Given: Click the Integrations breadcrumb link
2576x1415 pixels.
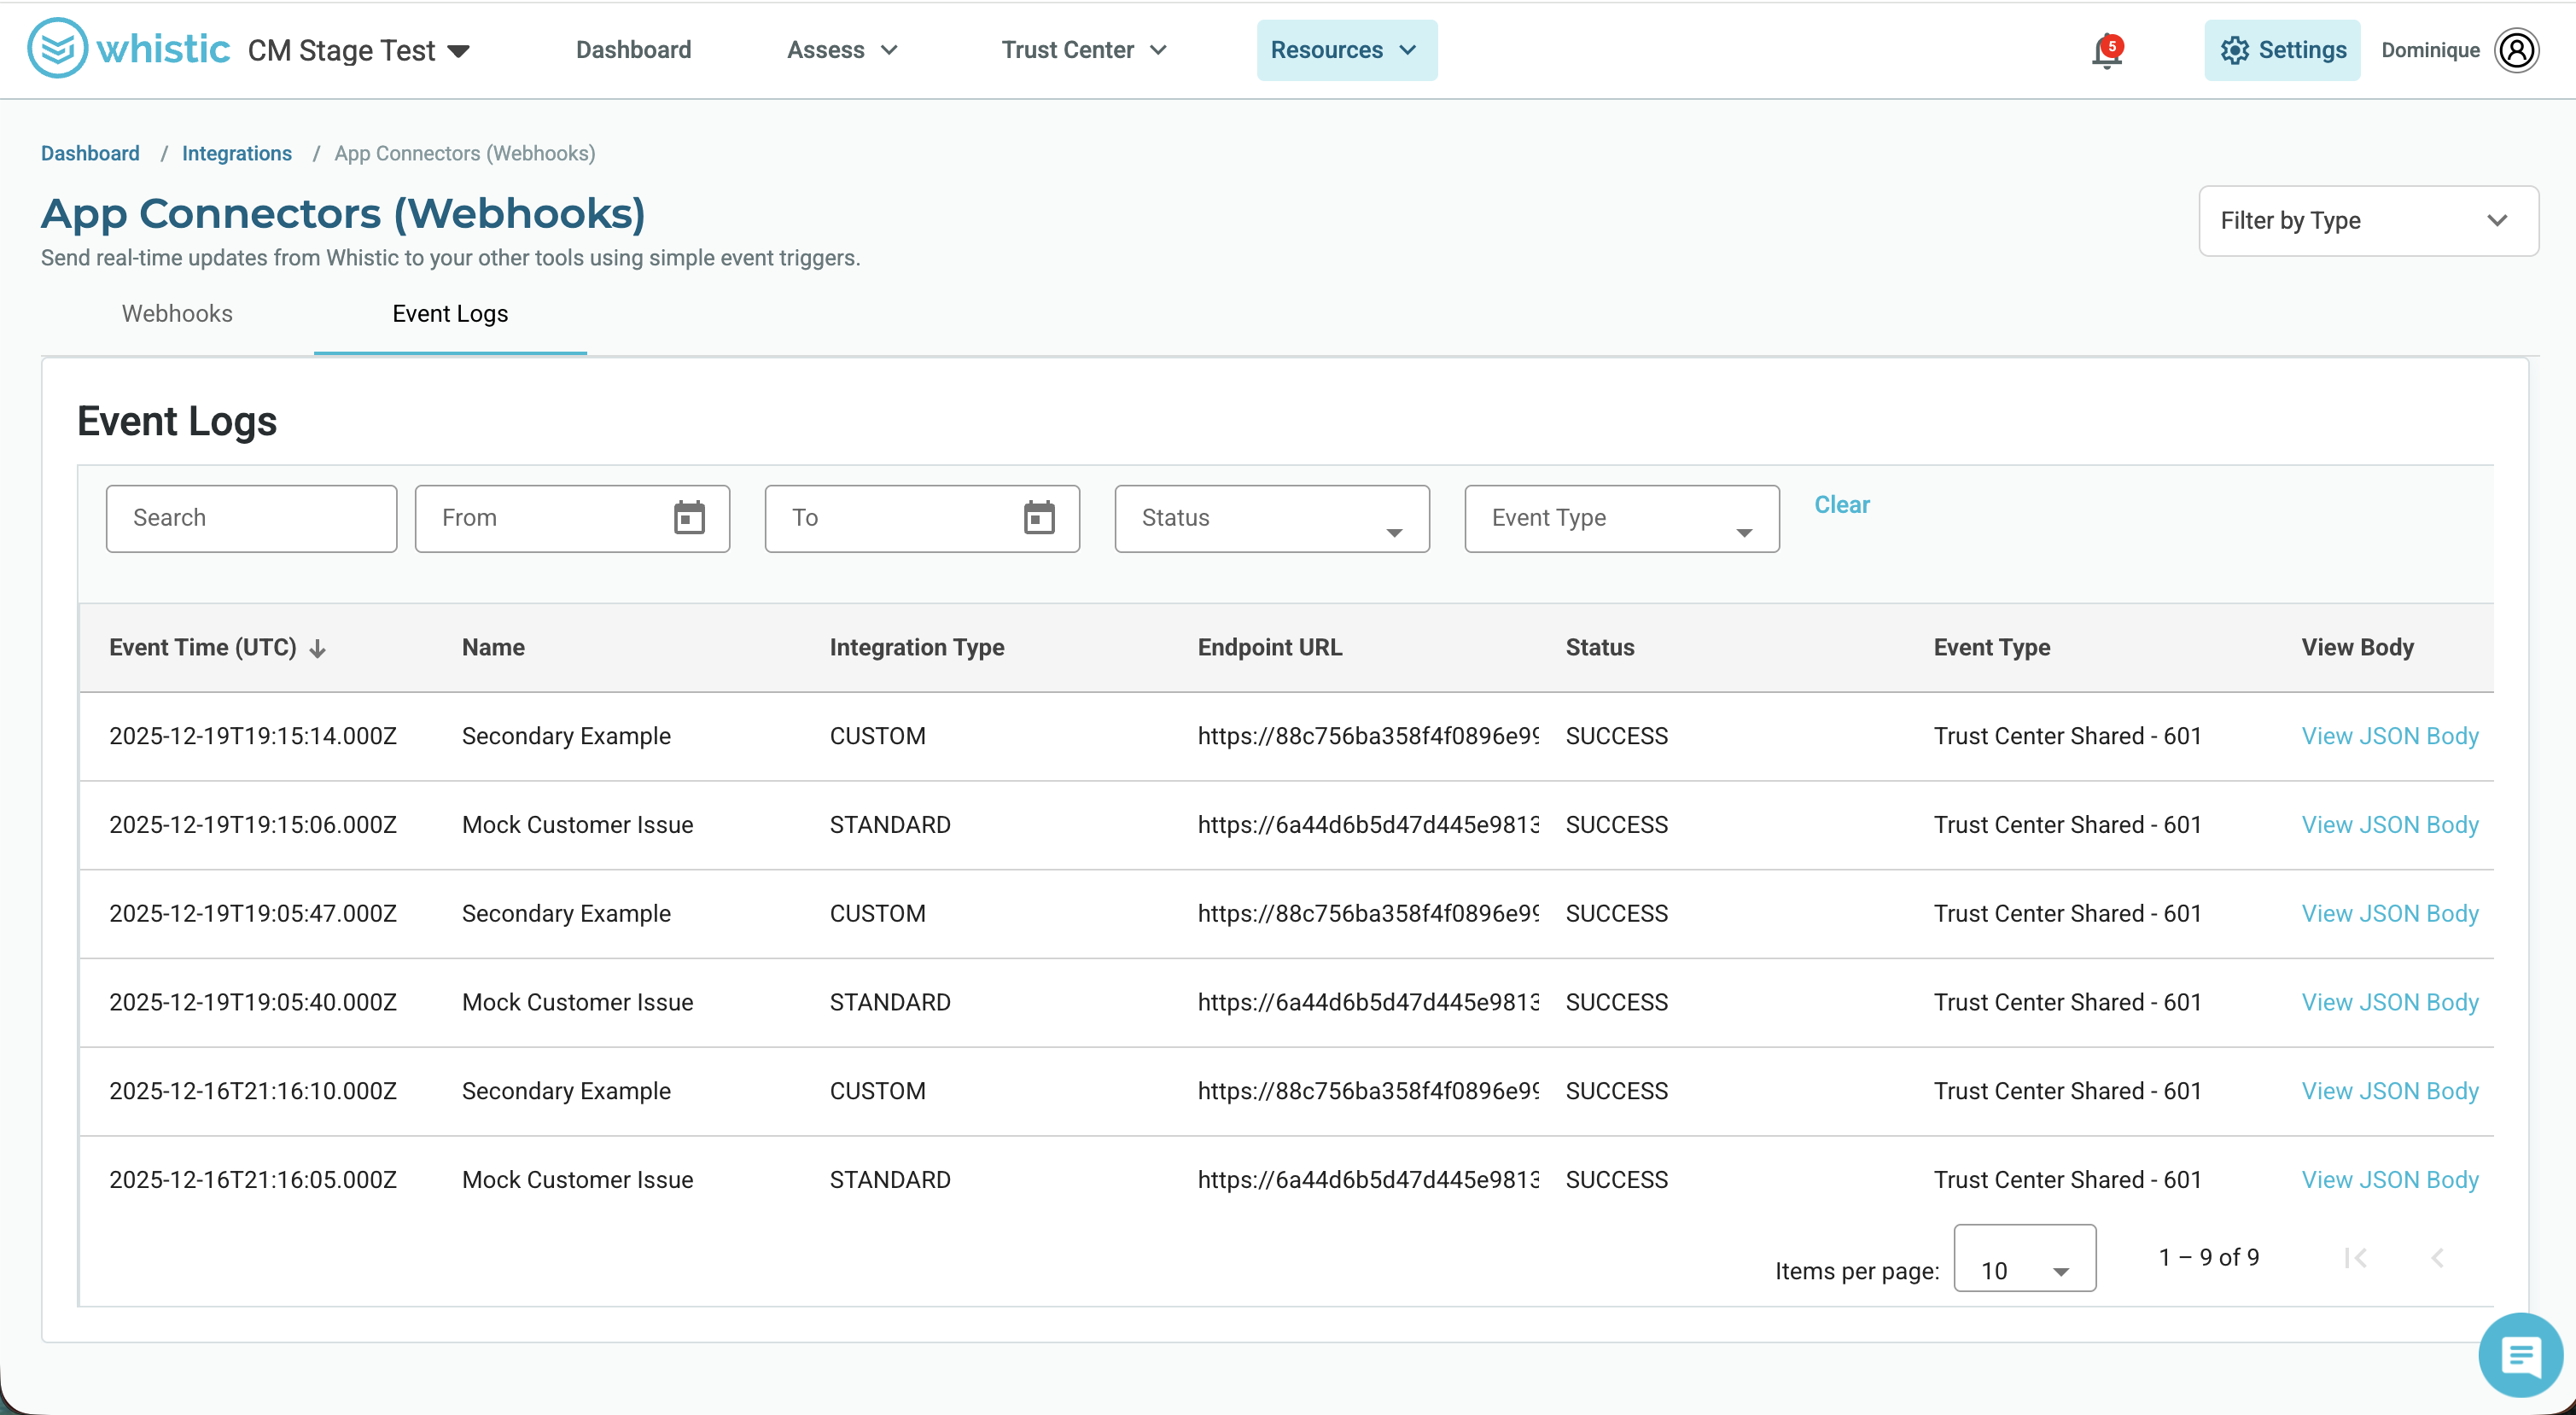Looking at the screenshot, I should (237, 153).
